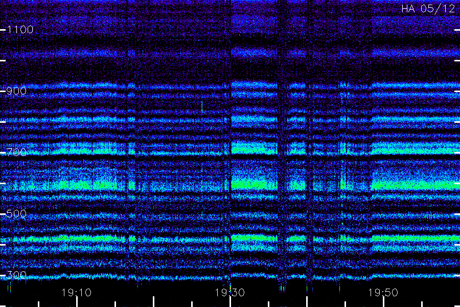Click the time tick mark below 19:30
The height and width of the screenshot is (307, 460).
point(231,302)
